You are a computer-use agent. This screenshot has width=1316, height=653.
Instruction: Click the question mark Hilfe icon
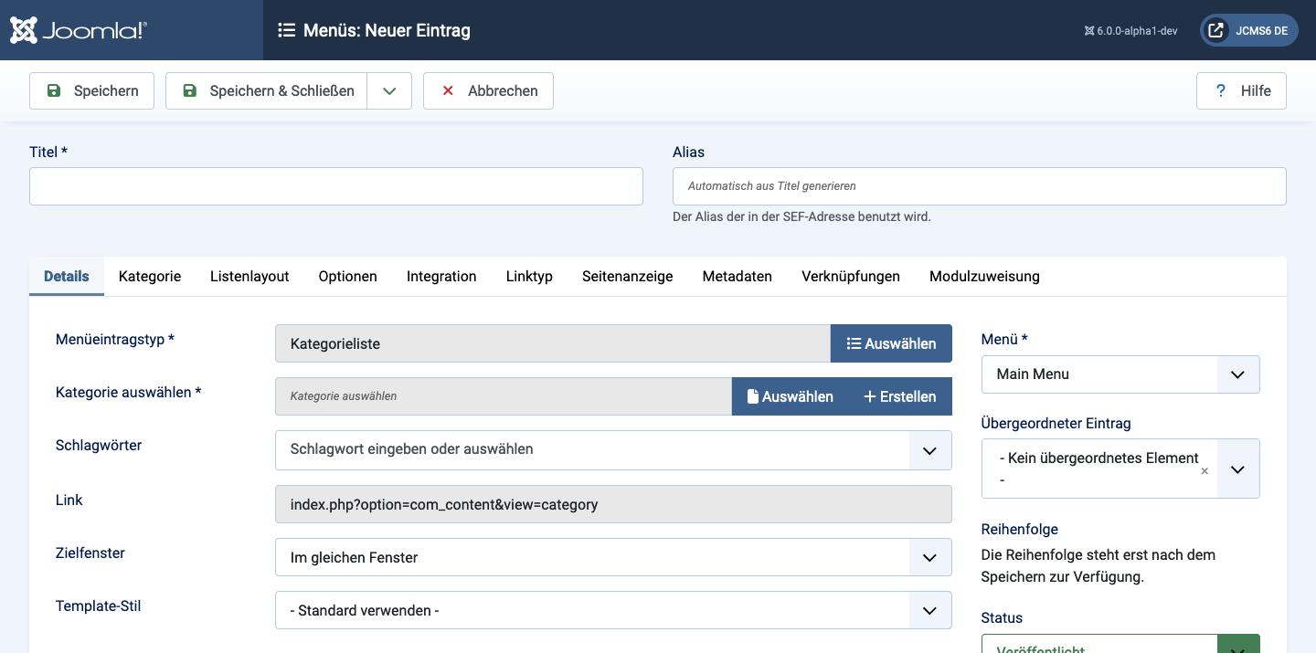(x=1220, y=90)
